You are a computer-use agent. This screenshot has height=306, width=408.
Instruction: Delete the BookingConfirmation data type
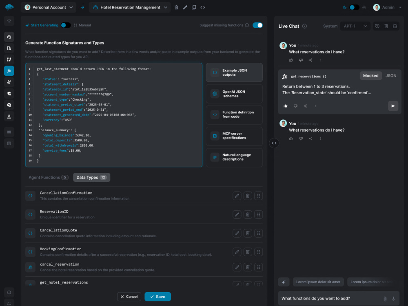(248, 252)
